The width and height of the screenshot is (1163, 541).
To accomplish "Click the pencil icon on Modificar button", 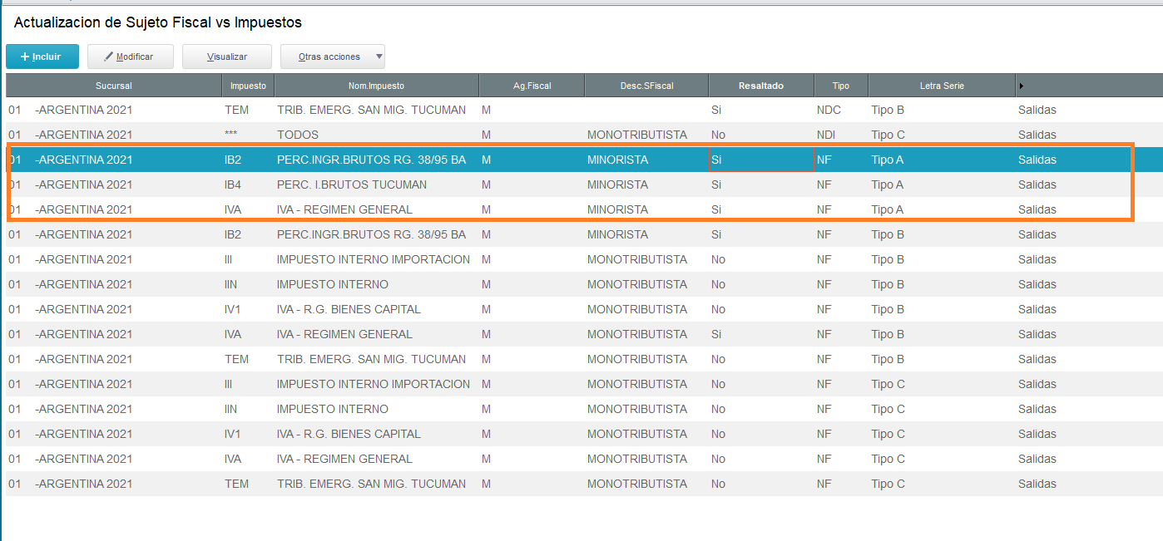I will point(108,57).
